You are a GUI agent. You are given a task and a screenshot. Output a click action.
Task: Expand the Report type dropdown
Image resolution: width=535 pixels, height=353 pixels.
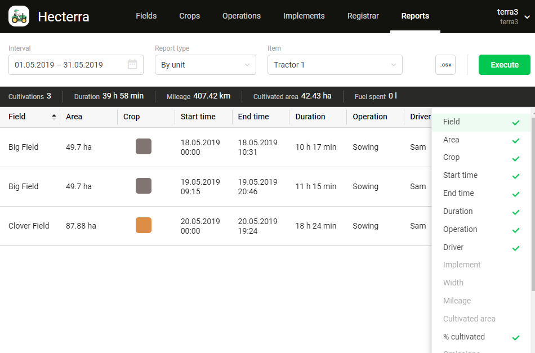tap(205, 65)
